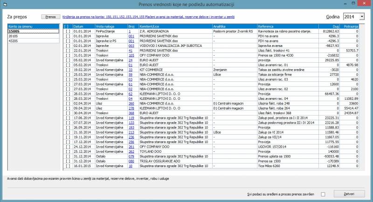Check the box for KIT COMMERCE row
Image resolution: width=373 pixels, height=202 pixels.
coord(67,69)
